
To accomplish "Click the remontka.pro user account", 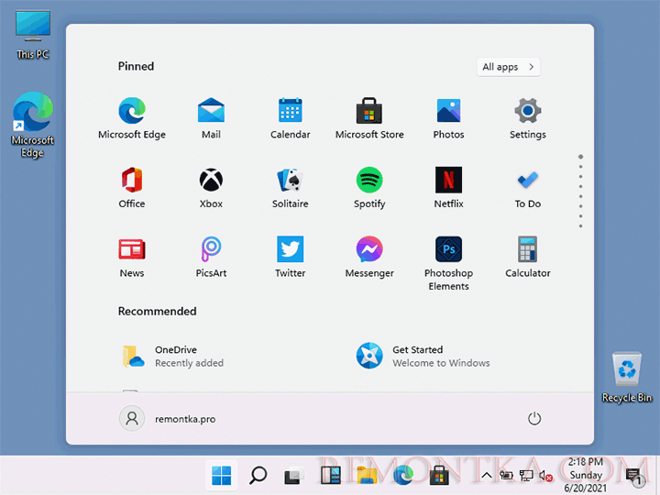I will coord(167,419).
